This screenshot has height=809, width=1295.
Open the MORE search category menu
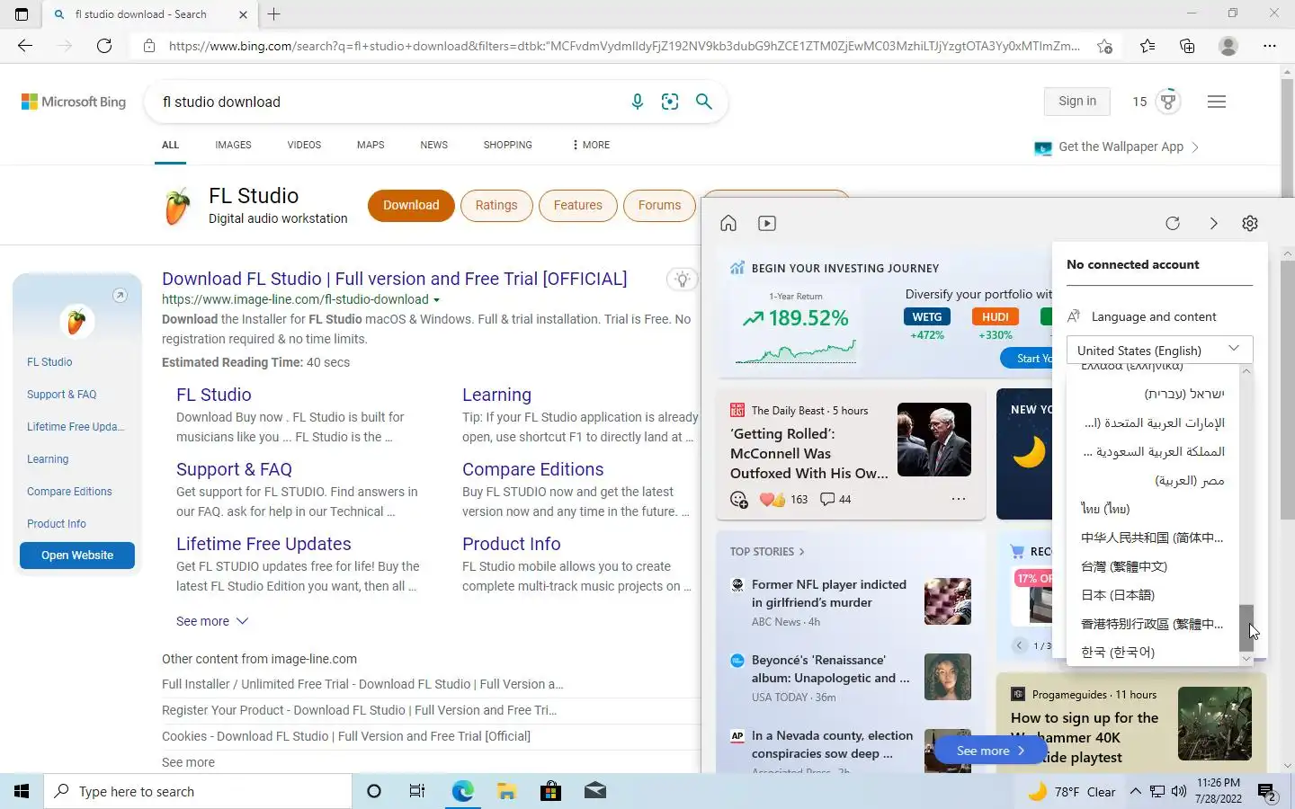click(591, 145)
